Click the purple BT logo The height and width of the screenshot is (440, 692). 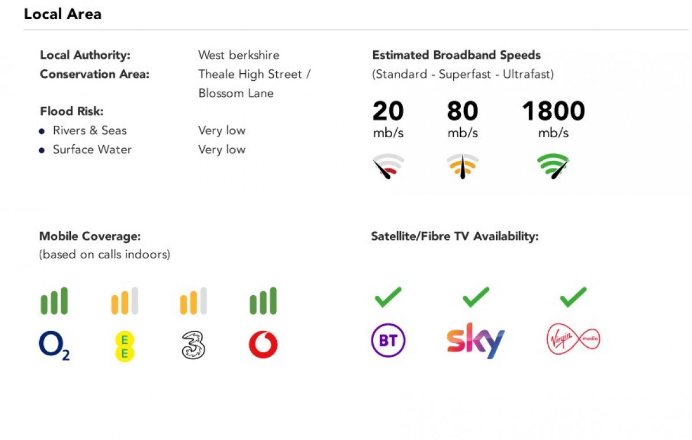coord(388,341)
